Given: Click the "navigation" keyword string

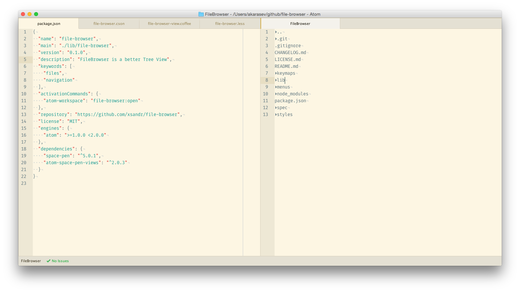Looking at the screenshot, I should coord(59,80).
